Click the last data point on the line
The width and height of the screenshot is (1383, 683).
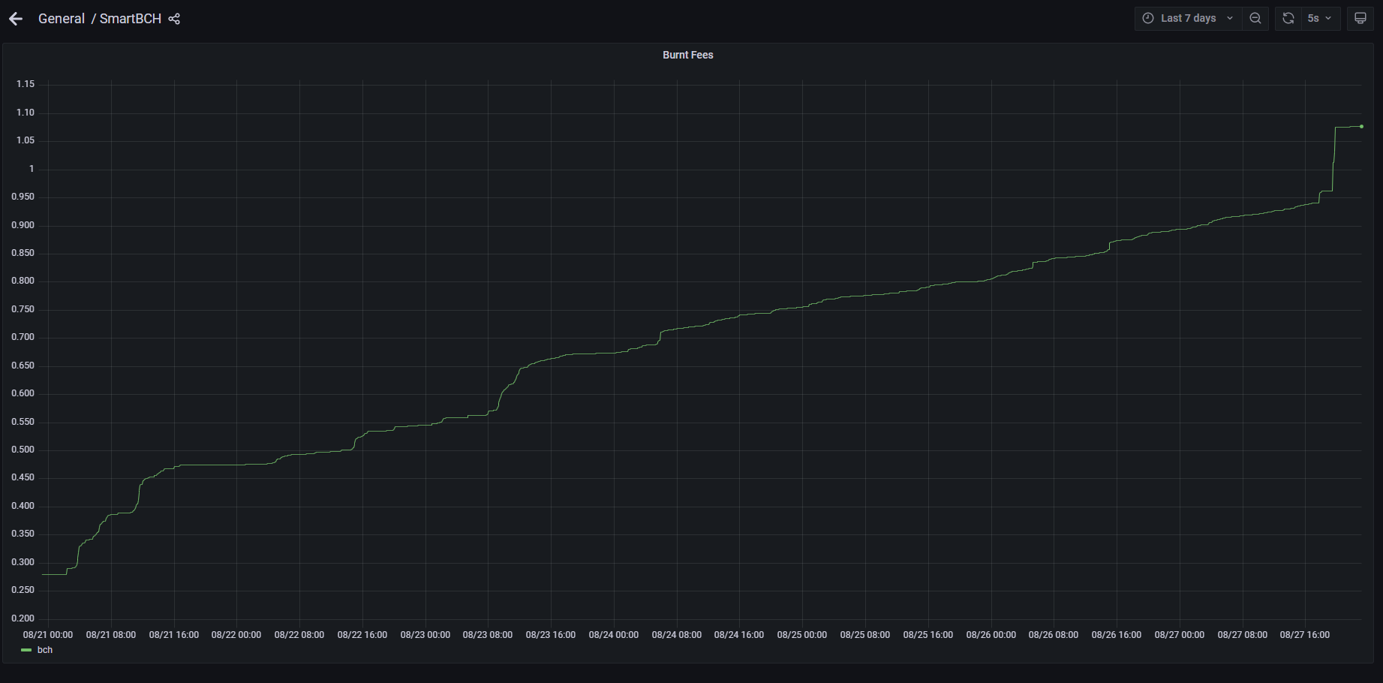tap(1361, 126)
